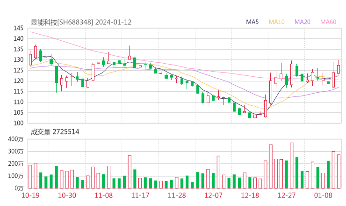Toggle the MA10 moving average legend
346x206 pixels.
(277, 22)
